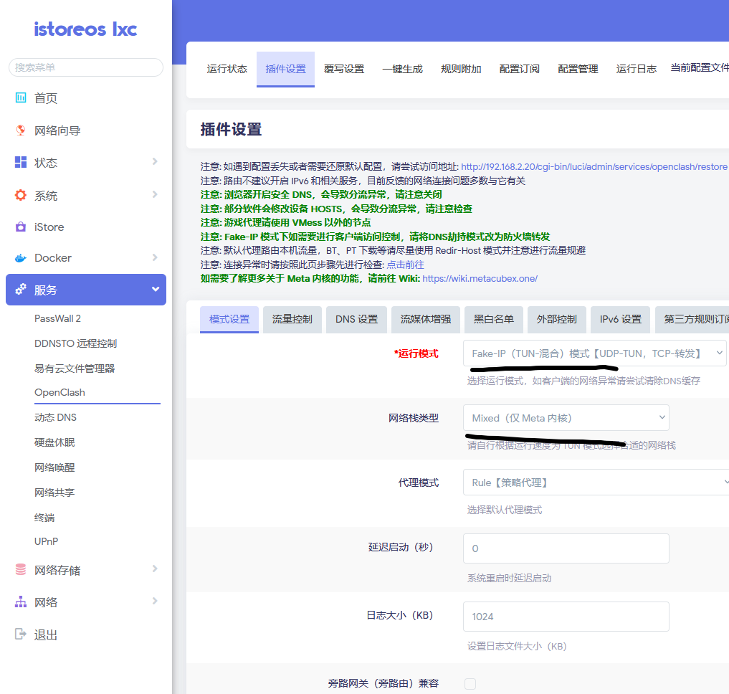729x694 pixels.
Task: Open the openclash restore URL link
Action: (594, 166)
